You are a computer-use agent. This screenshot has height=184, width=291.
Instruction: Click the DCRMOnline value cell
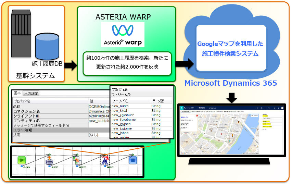tap(99, 107)
